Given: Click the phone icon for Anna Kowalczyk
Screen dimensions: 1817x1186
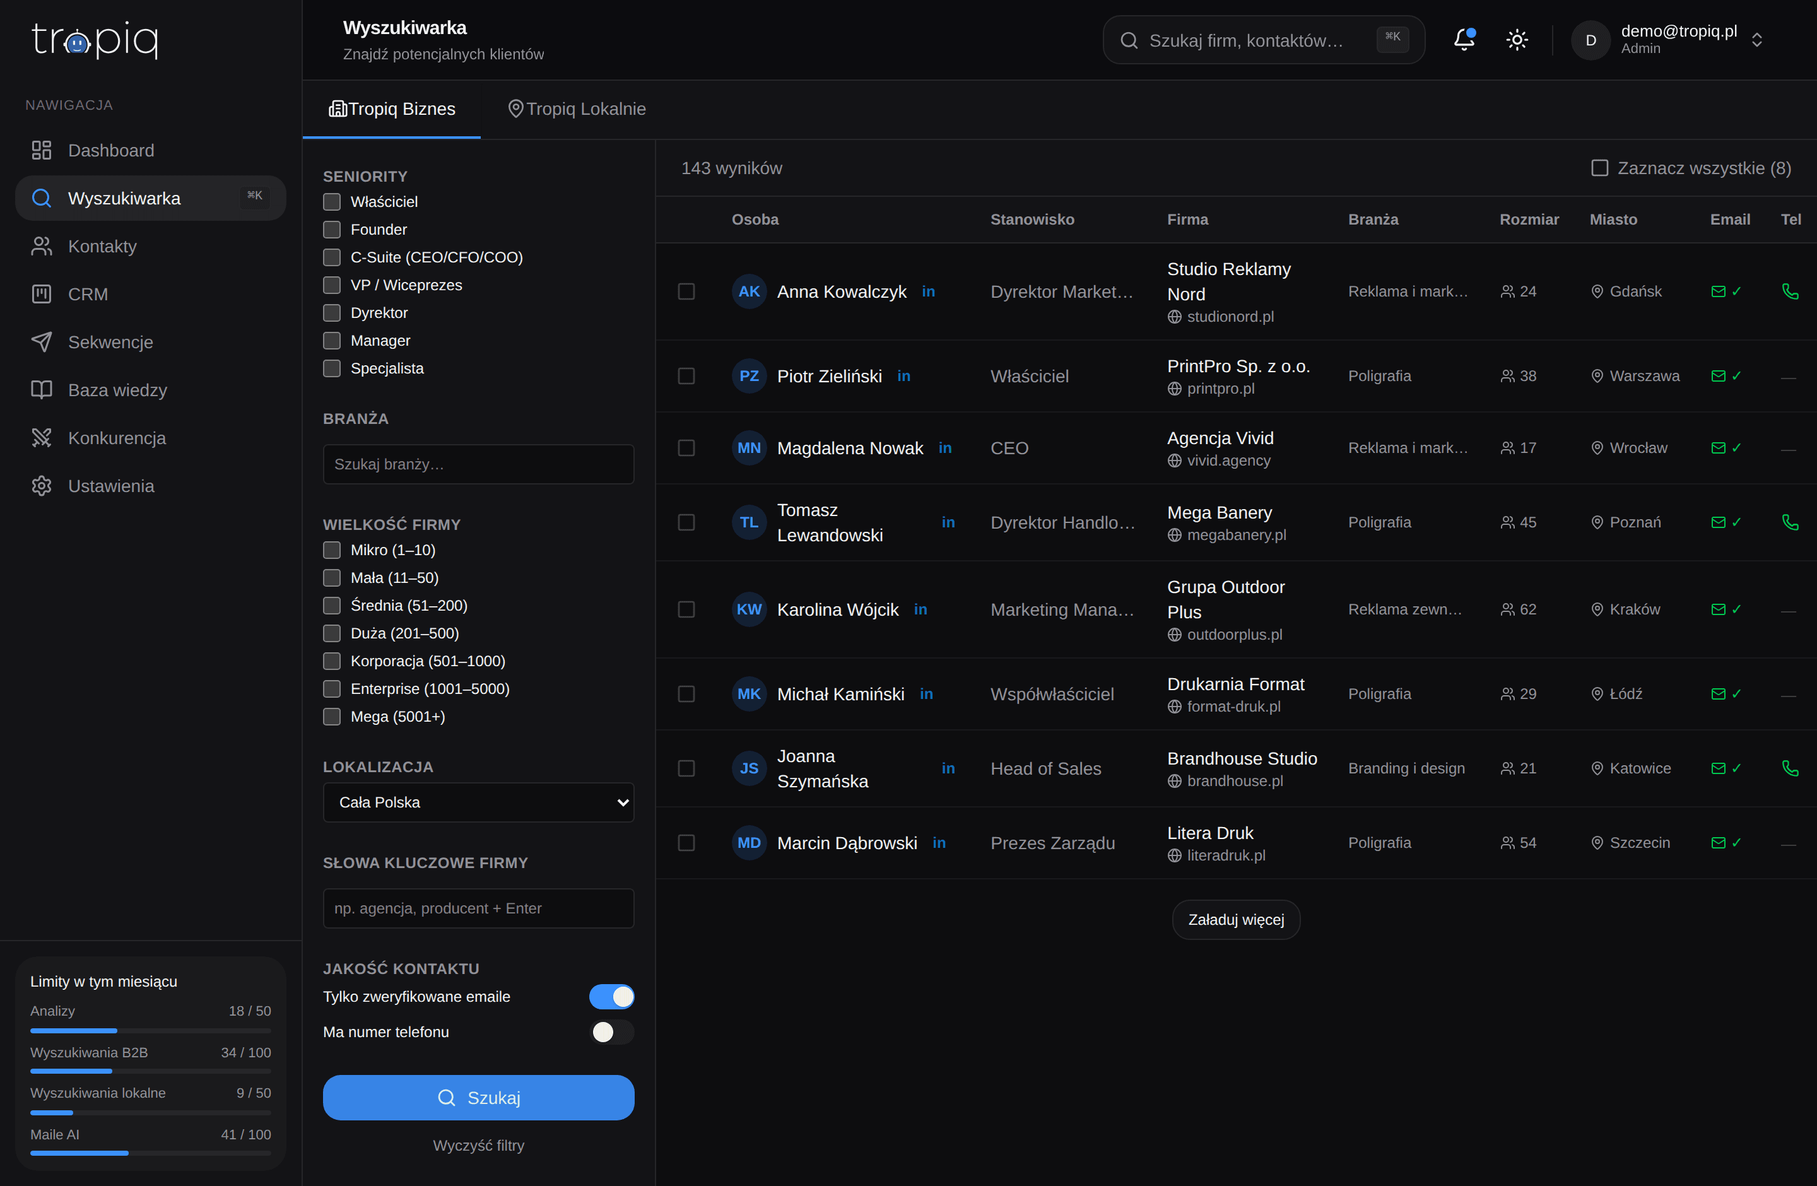Looking at the screenshot, I should [1789, 291].
